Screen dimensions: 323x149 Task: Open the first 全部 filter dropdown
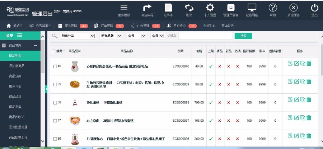click(x=137, y=36)
